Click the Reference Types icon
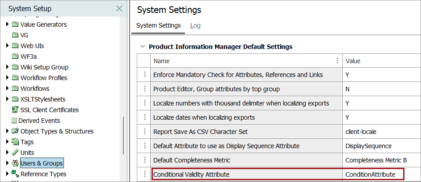This screenshot has height=182, width=421. [x=15, y=174]
